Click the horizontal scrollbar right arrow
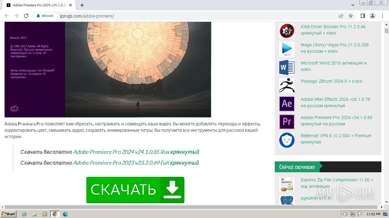 tap(382, 207)
